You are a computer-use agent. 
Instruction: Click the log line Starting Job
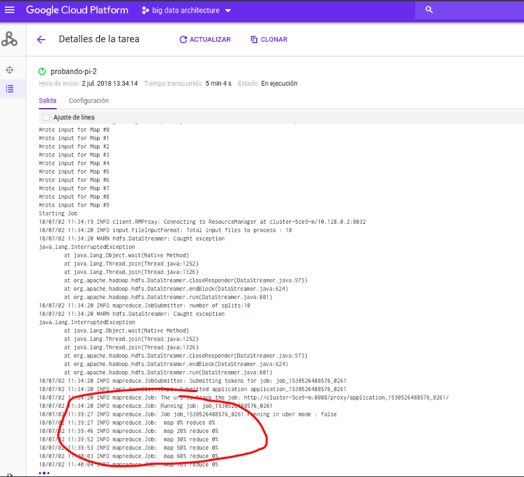[x=58, y=213]
